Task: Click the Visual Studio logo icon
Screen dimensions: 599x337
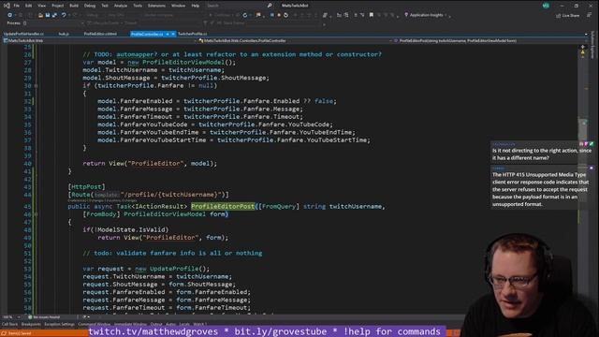Action: 7,6
